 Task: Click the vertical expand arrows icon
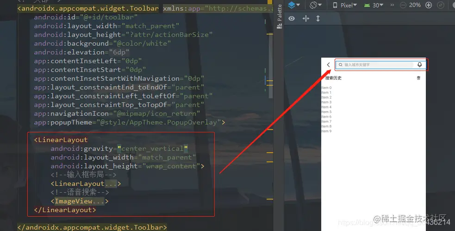318,18
